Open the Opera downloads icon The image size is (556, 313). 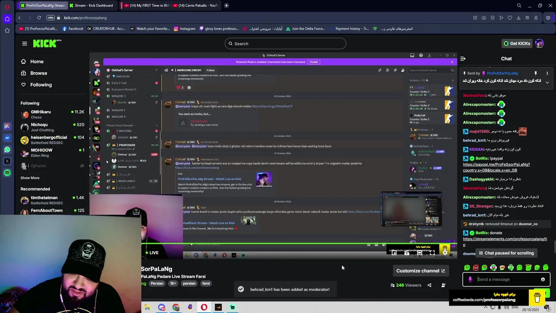point(519,18)
